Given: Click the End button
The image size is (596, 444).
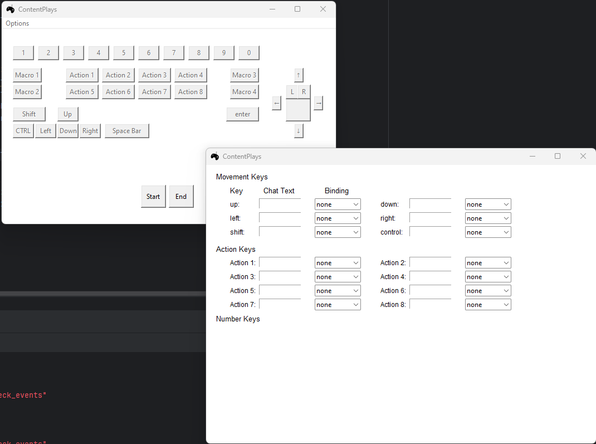Looking at the screenshot, I should coord(181,197).
